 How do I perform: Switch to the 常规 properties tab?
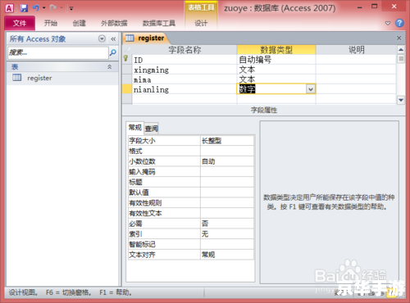coord(135,128)
